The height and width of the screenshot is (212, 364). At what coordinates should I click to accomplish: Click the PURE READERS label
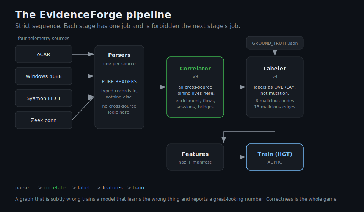click(x=119, y=81)
